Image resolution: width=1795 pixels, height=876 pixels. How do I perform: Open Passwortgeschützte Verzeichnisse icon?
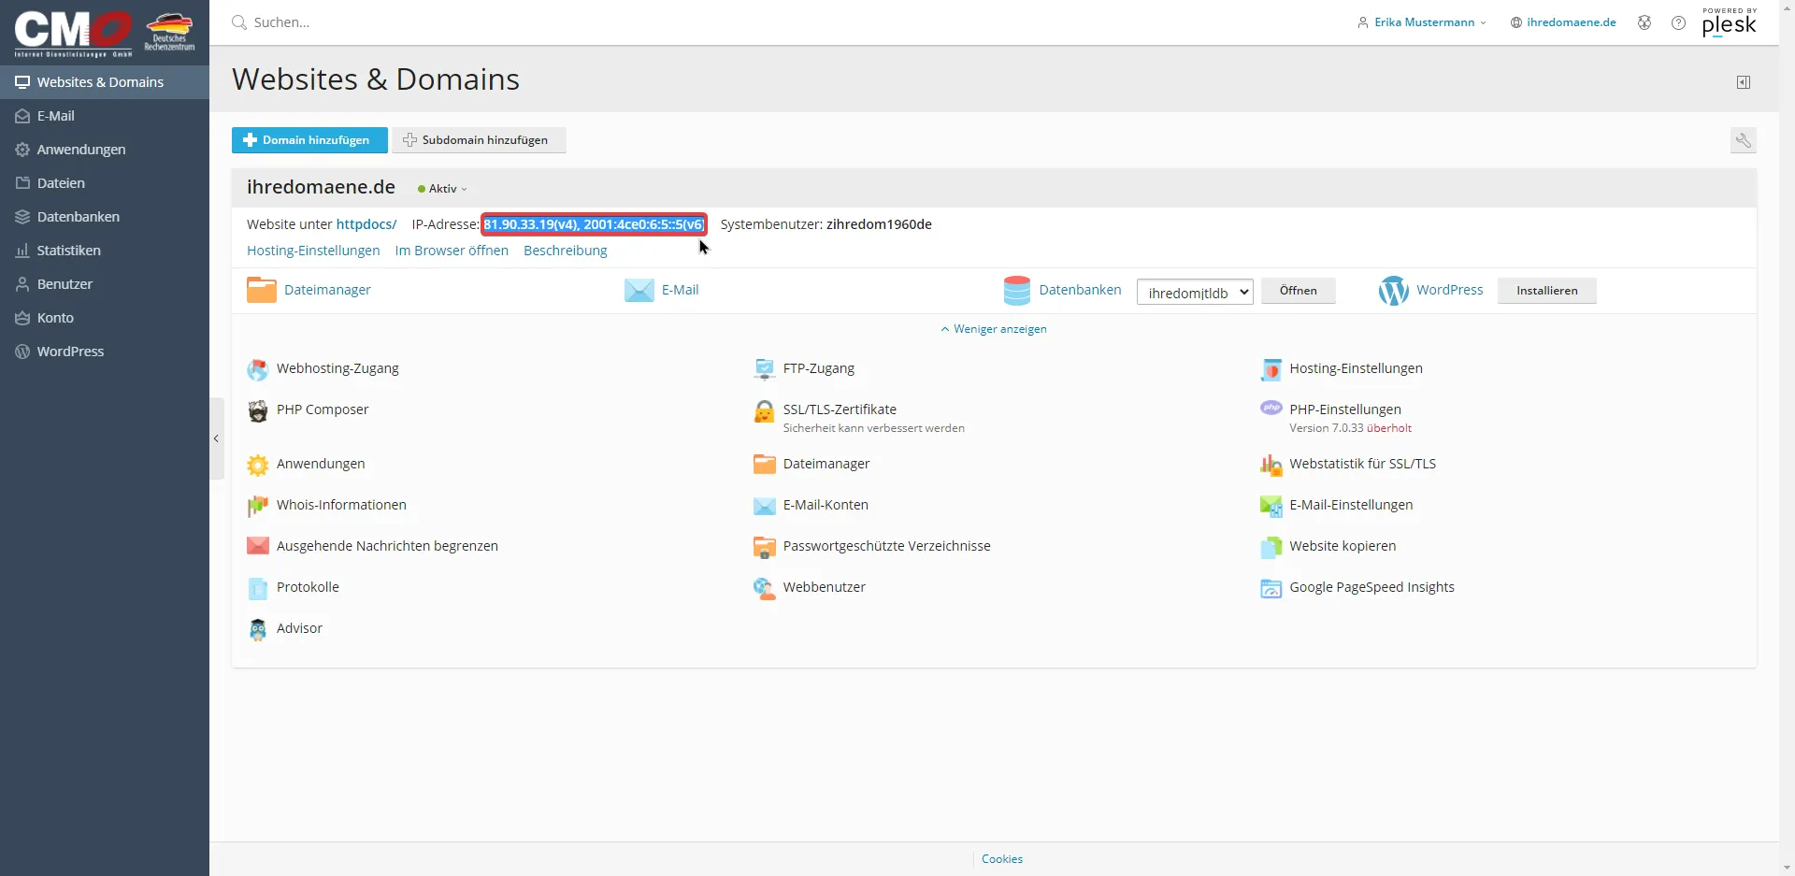[765, 547]
